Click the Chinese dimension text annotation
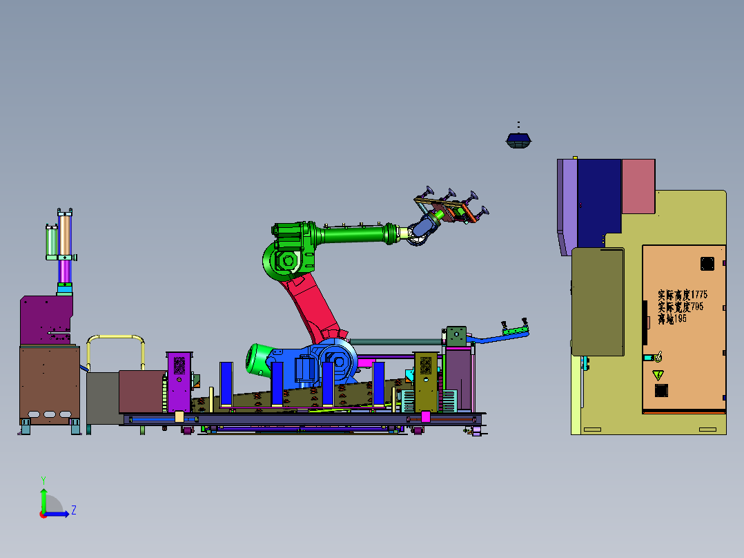Screen dimensions: 744x558 click(682, 307)
